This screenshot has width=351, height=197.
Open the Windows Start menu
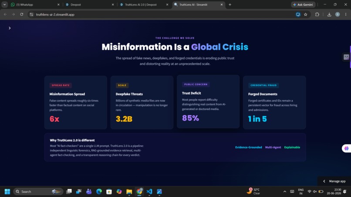click(7, 192)
